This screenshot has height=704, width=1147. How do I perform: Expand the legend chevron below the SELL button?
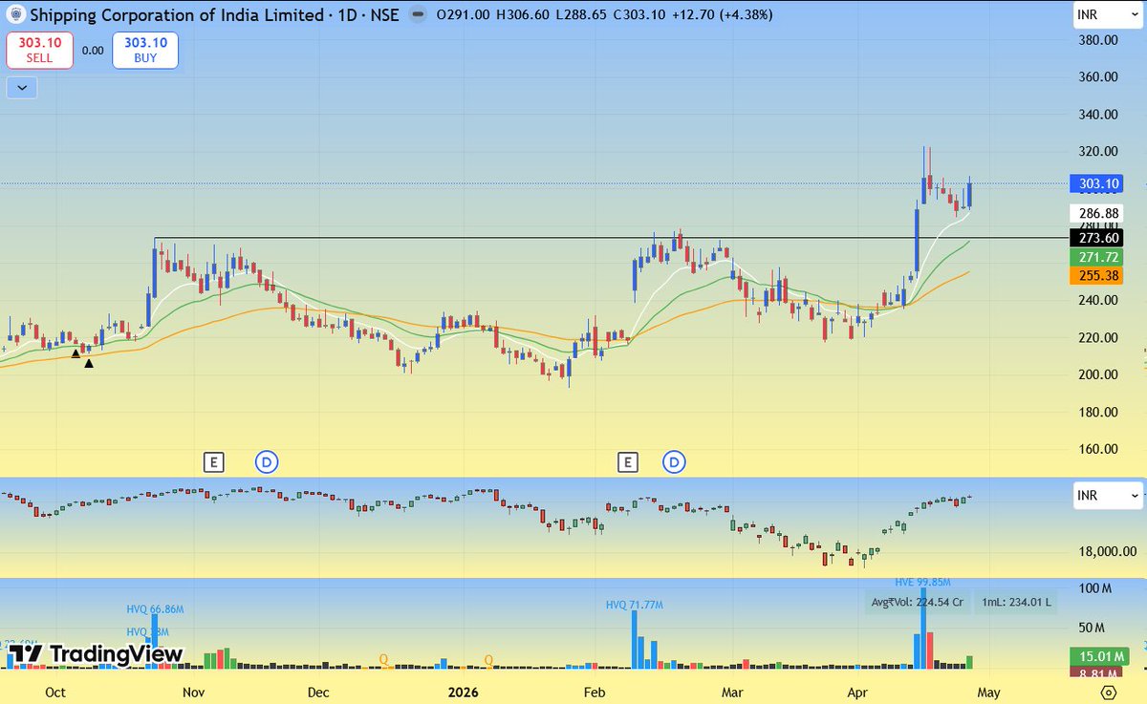coord(21,87)
